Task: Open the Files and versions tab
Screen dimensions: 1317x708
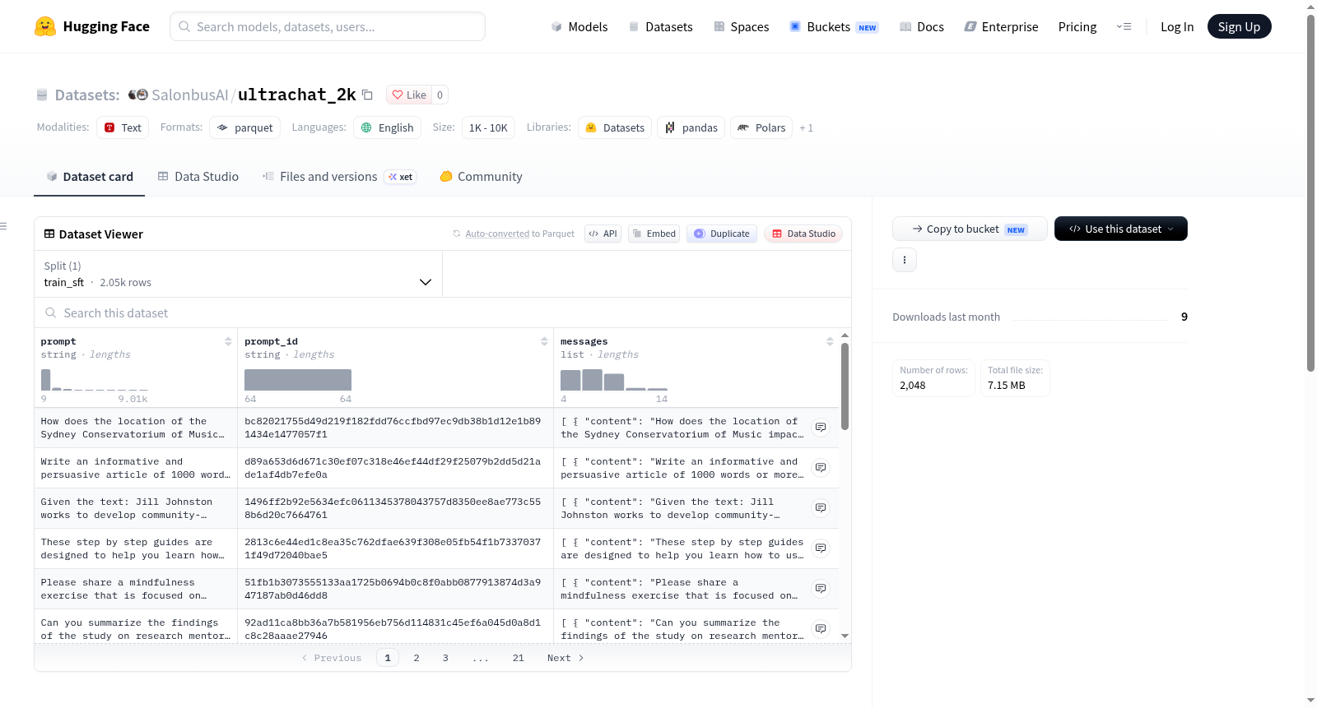Action: click(339, 177)
